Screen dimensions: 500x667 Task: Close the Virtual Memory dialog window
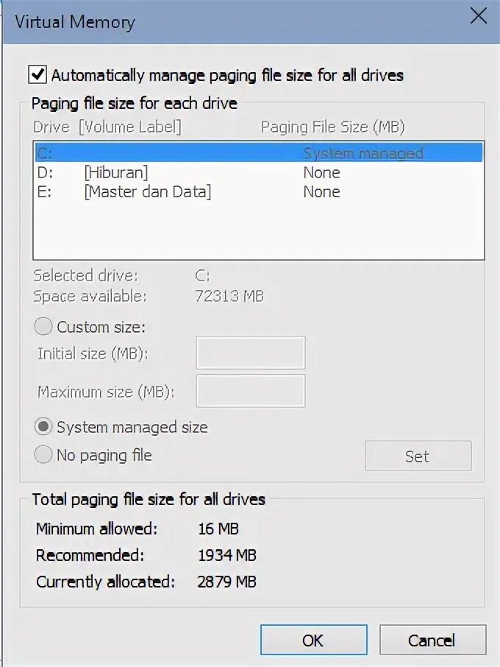point(479,17)
